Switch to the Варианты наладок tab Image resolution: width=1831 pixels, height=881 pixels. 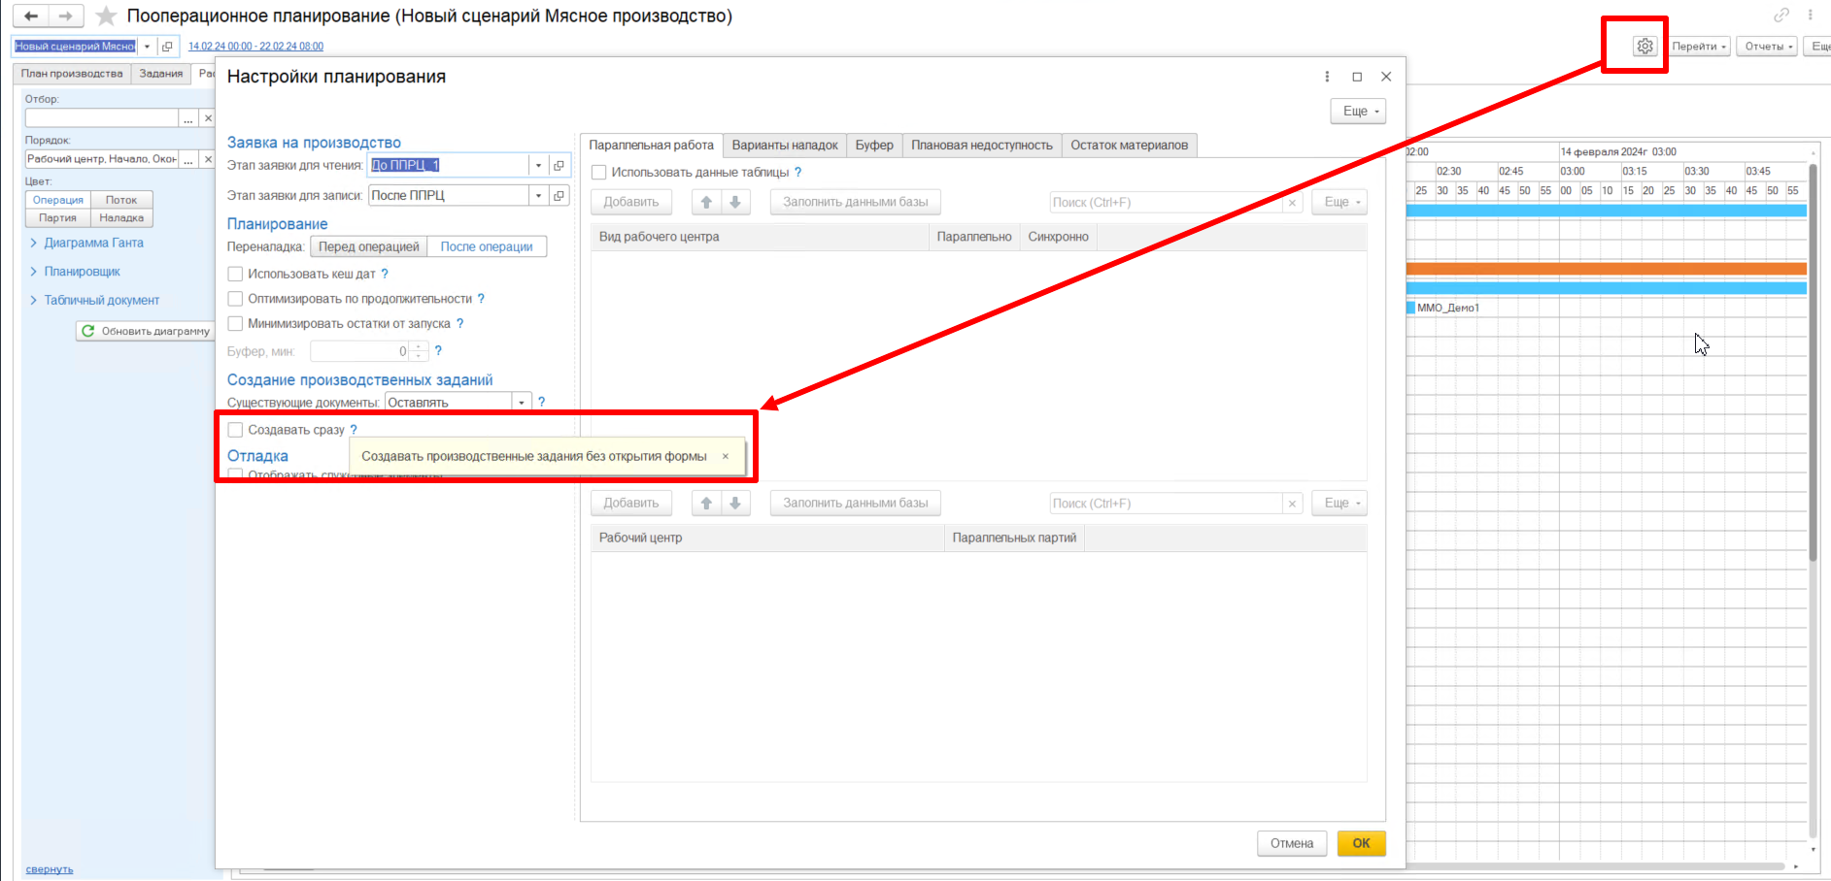click(784, 146)
